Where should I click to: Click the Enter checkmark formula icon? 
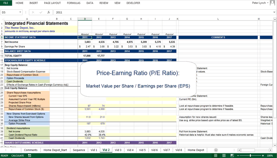point(41,12)
